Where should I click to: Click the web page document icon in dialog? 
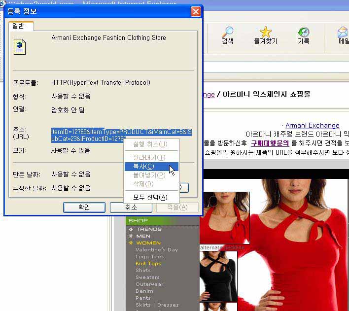20,47
